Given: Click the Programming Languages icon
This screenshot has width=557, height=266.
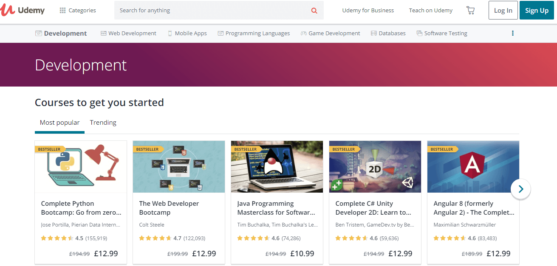Looking at the screenshot, I should [221, 33].
